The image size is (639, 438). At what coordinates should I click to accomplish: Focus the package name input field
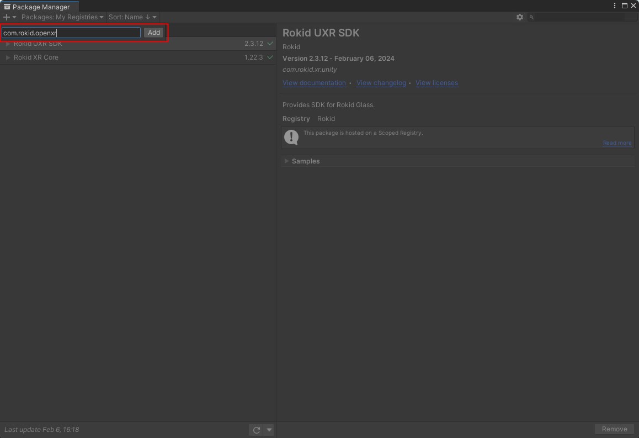(71, 33)
